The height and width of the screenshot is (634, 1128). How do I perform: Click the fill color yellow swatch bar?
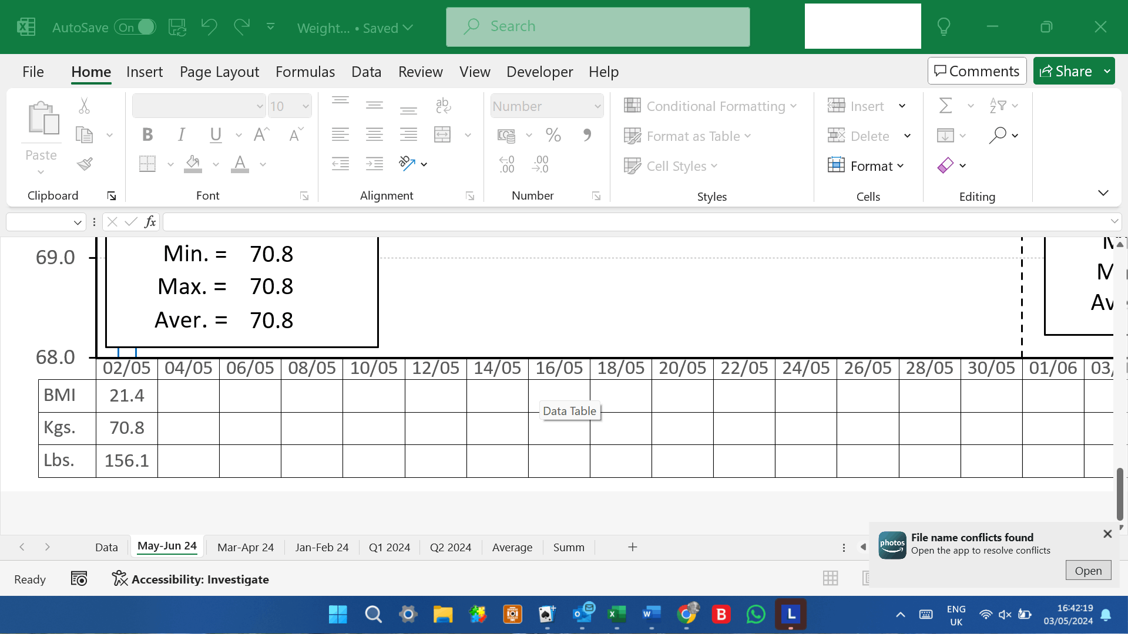click(x=193, y=171)
